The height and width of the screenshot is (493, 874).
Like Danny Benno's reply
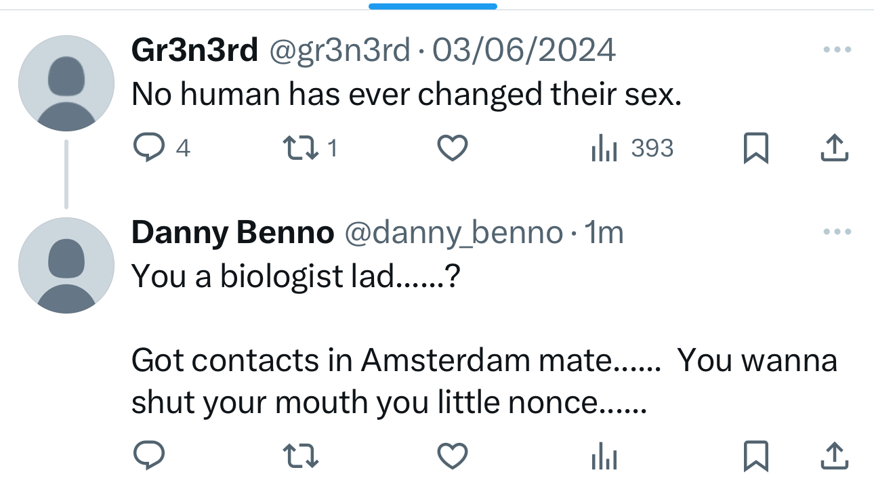pos(452,456)
